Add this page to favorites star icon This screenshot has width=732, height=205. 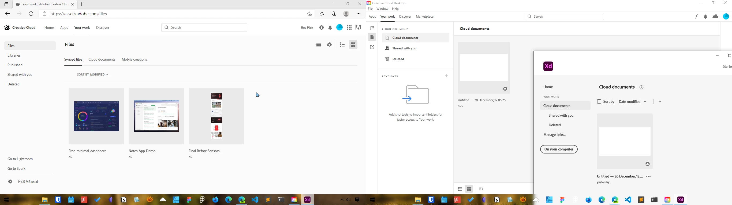(x=309, y=14)
